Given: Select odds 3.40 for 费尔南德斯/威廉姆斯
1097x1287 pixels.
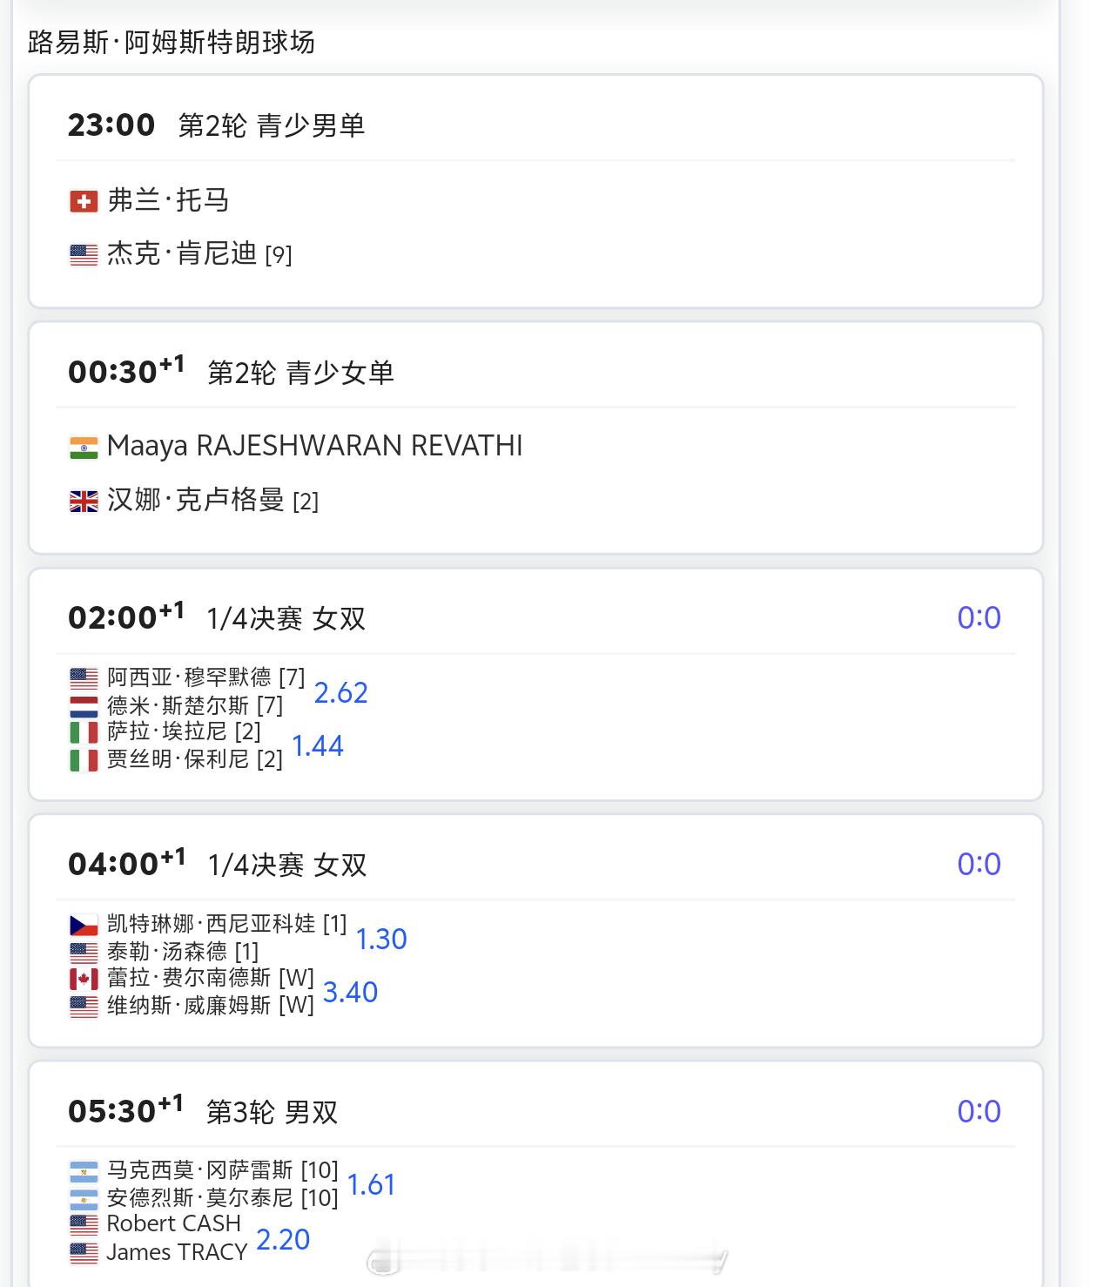Looking at the screenshot, I should point(350,993).
